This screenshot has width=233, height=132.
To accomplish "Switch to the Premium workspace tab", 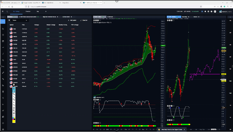I will (x=28, y=11).
